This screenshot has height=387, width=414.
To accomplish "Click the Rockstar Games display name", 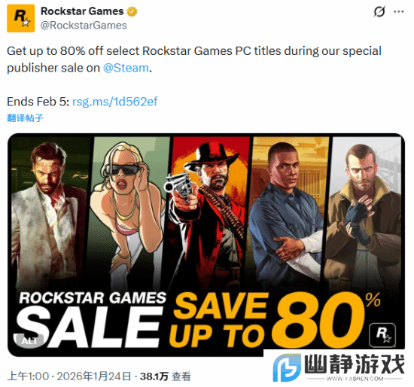I will point(82,11).
